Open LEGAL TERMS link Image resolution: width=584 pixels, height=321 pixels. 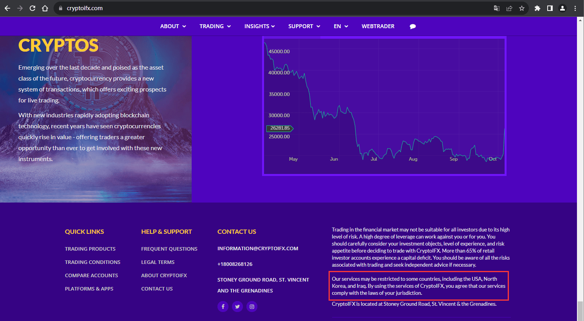(158, 262)
